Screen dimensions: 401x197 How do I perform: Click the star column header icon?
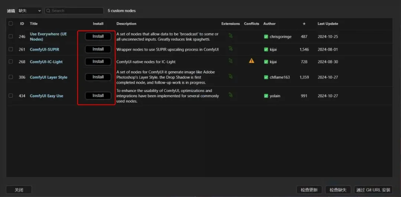pos(304,24)
